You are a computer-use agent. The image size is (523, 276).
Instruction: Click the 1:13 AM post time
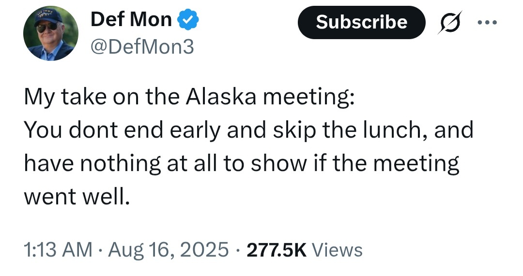58,249
